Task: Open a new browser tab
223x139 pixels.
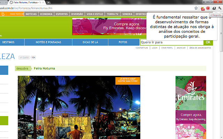Action: pyautogui.click(x=49, y=2)
